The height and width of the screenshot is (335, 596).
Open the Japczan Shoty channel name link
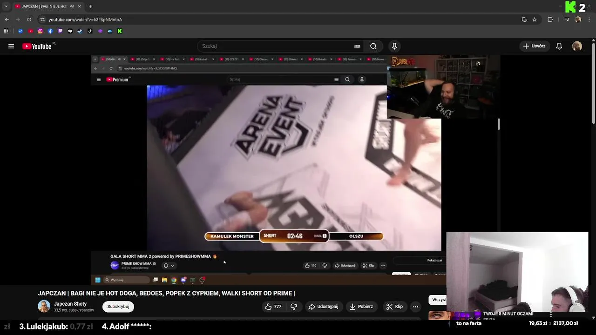[x=70, y=304]
